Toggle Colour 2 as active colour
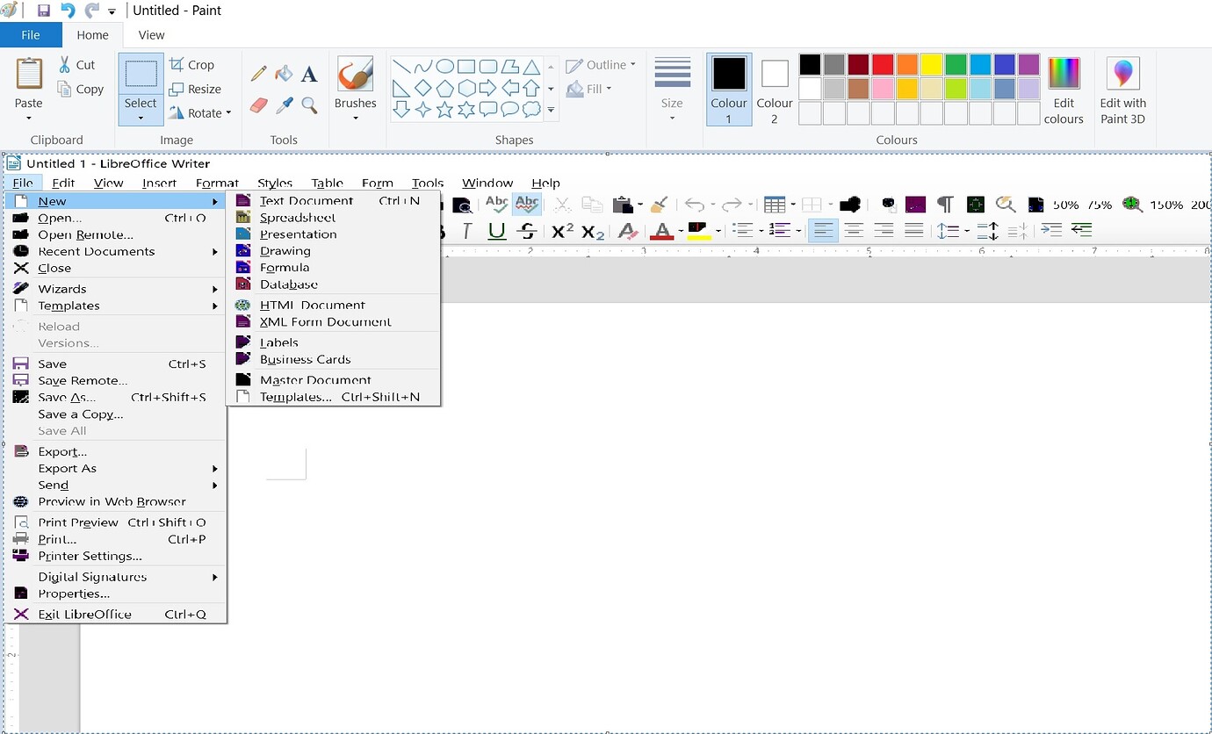1212x734 pixels. pyautogui.click(x=775, y=90)
